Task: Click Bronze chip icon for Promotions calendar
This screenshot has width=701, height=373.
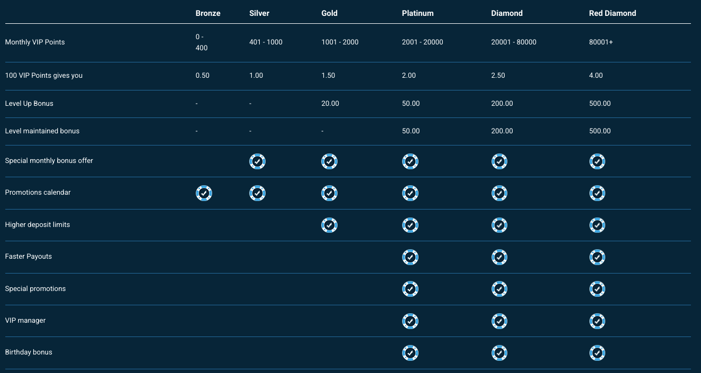Action: pos(204,194)
